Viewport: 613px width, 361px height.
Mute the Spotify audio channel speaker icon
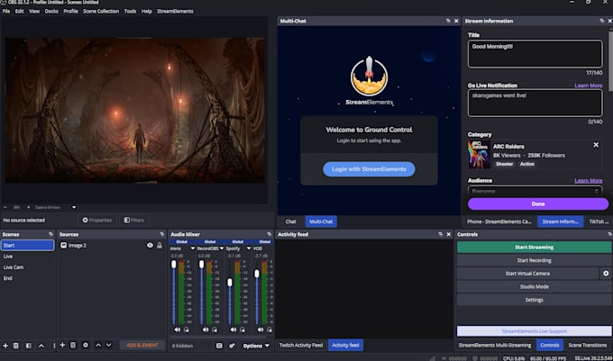[233, 329]
